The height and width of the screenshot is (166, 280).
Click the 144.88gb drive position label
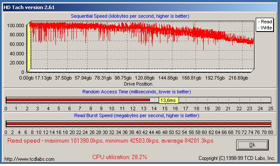pyautogui.click(x=168, y=78)
